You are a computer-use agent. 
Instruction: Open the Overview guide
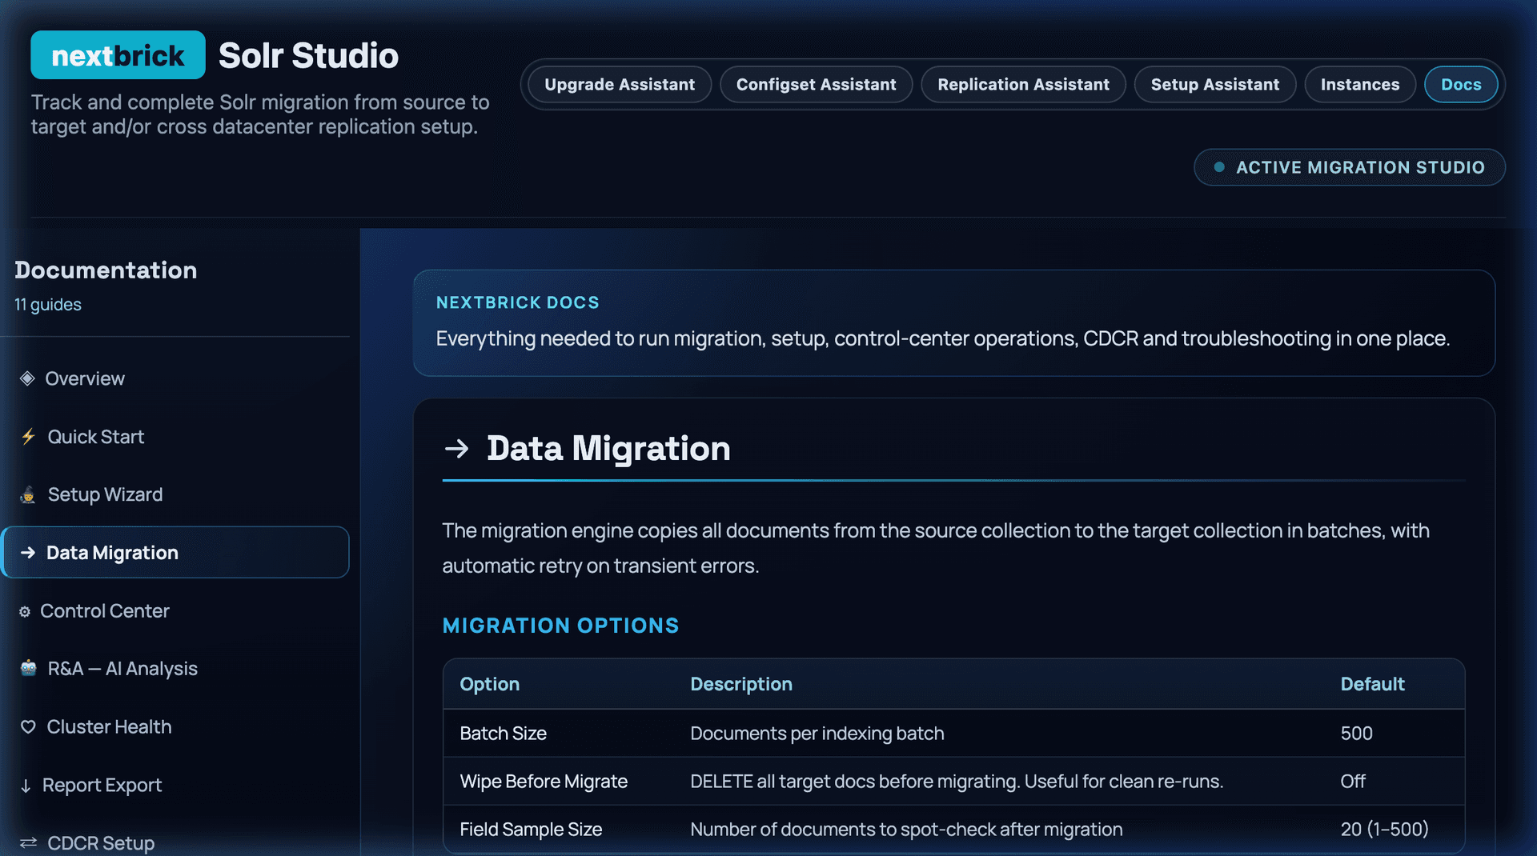(175, 378)
